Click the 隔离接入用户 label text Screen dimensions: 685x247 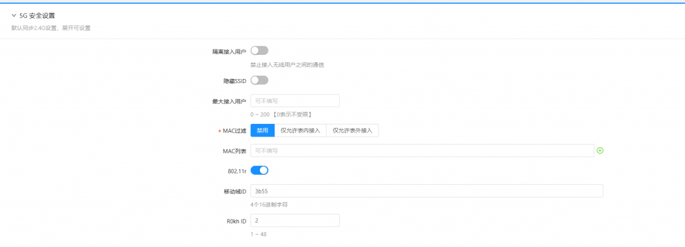coord(229,52)
